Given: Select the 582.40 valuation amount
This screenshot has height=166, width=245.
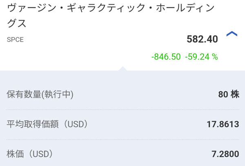Looking at the screenshot, I should 202,39.
